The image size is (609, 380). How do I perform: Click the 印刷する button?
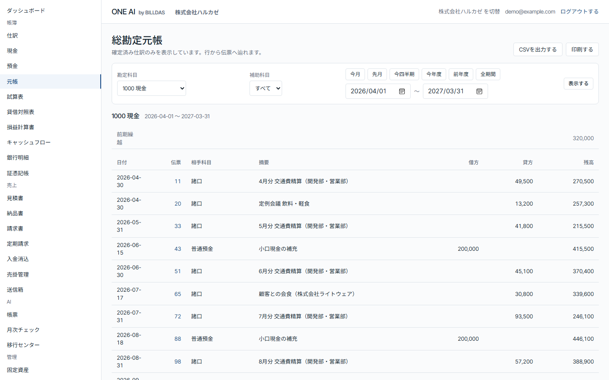pyautogui.click(x=582, y=49)
